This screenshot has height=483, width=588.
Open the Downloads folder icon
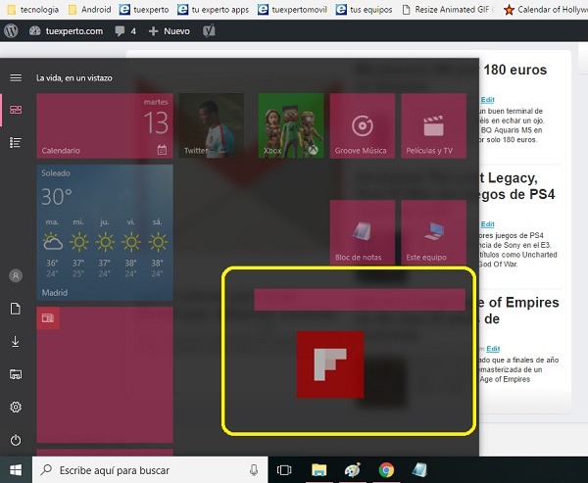click(16, 342)
